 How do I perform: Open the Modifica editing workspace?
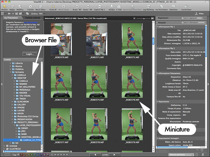[20, 8]
